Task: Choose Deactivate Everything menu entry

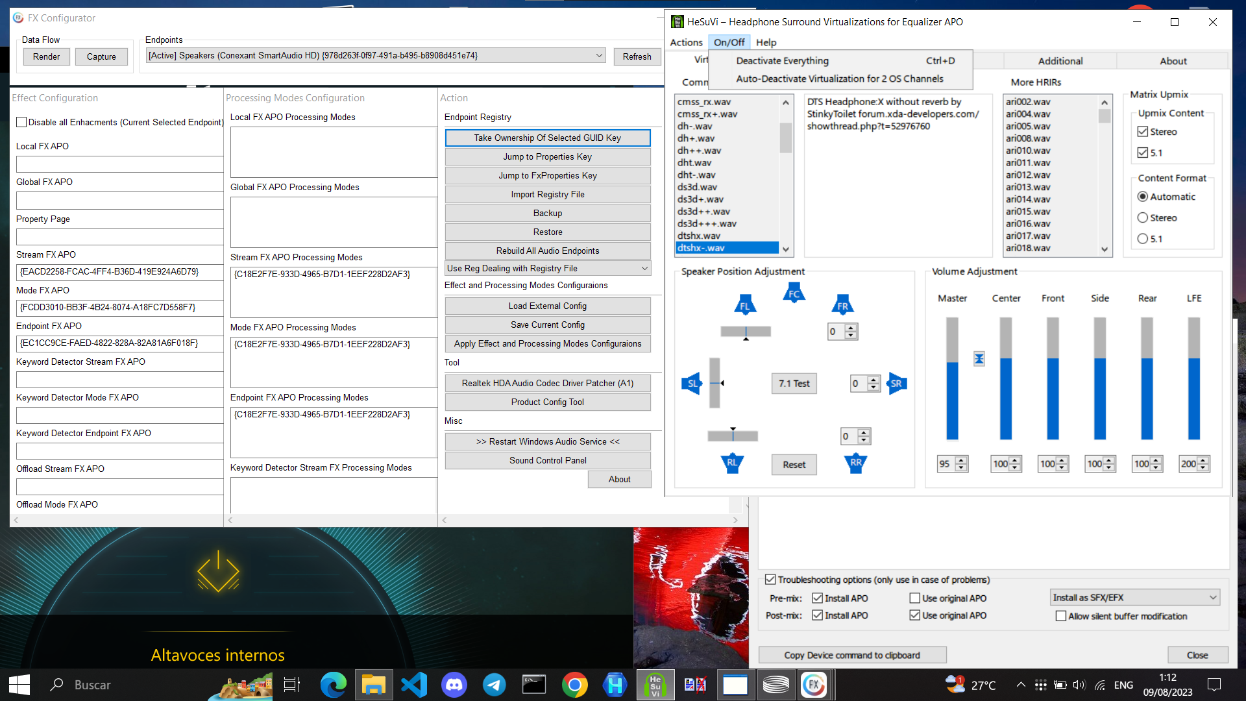Action: 841,60
